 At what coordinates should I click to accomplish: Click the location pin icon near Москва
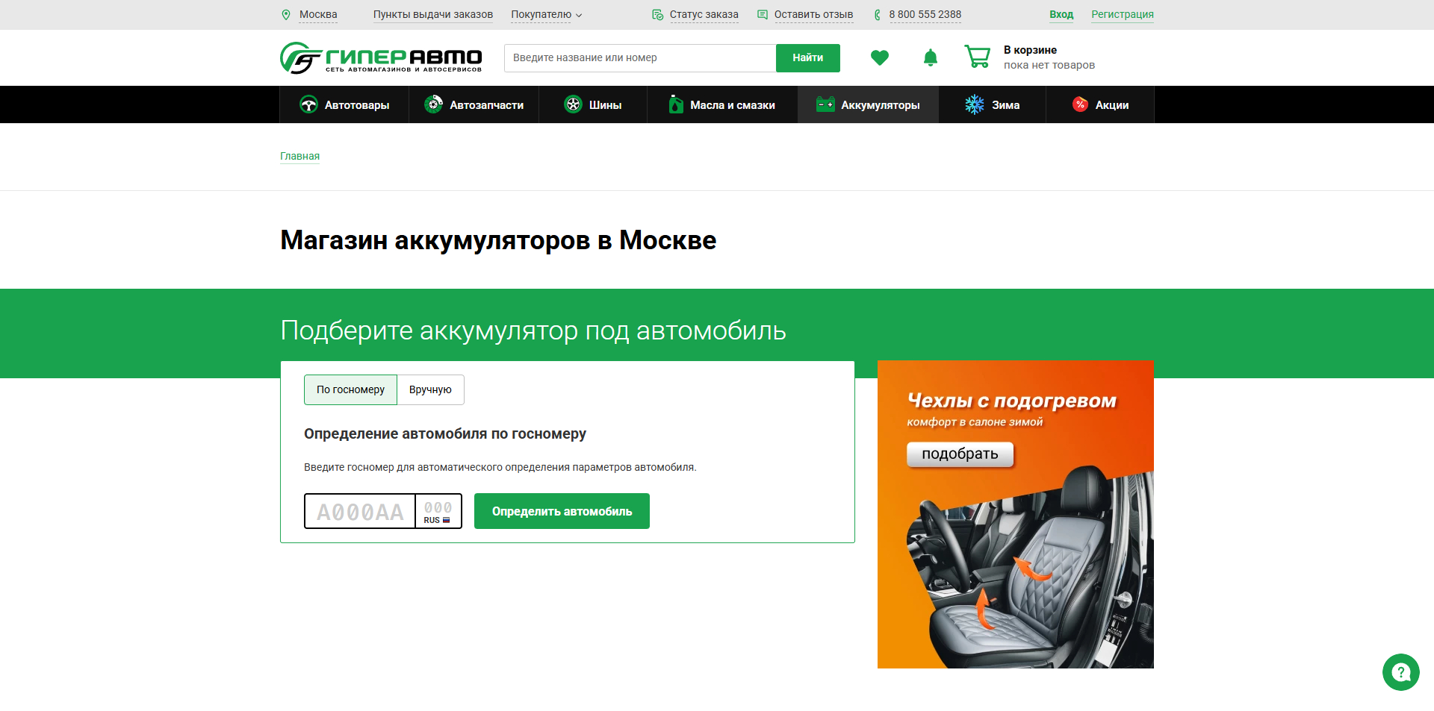pyautogui.click(x=287, y=14)
